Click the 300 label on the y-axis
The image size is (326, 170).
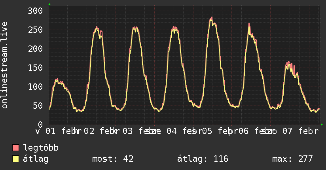tap(35, 11)
